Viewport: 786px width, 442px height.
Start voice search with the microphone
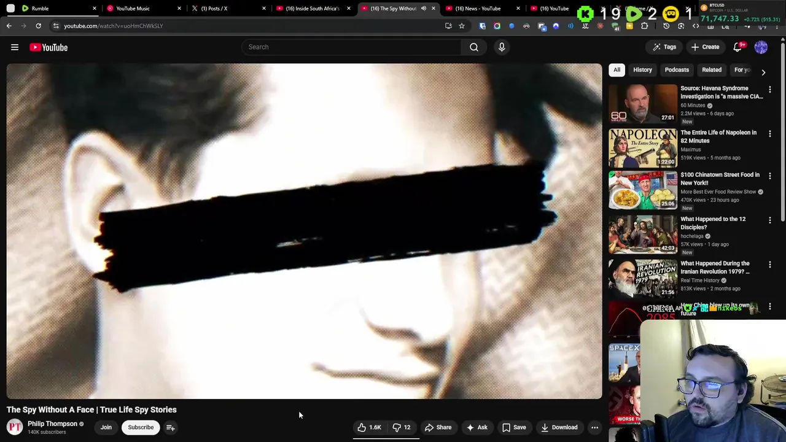(502, 47)
